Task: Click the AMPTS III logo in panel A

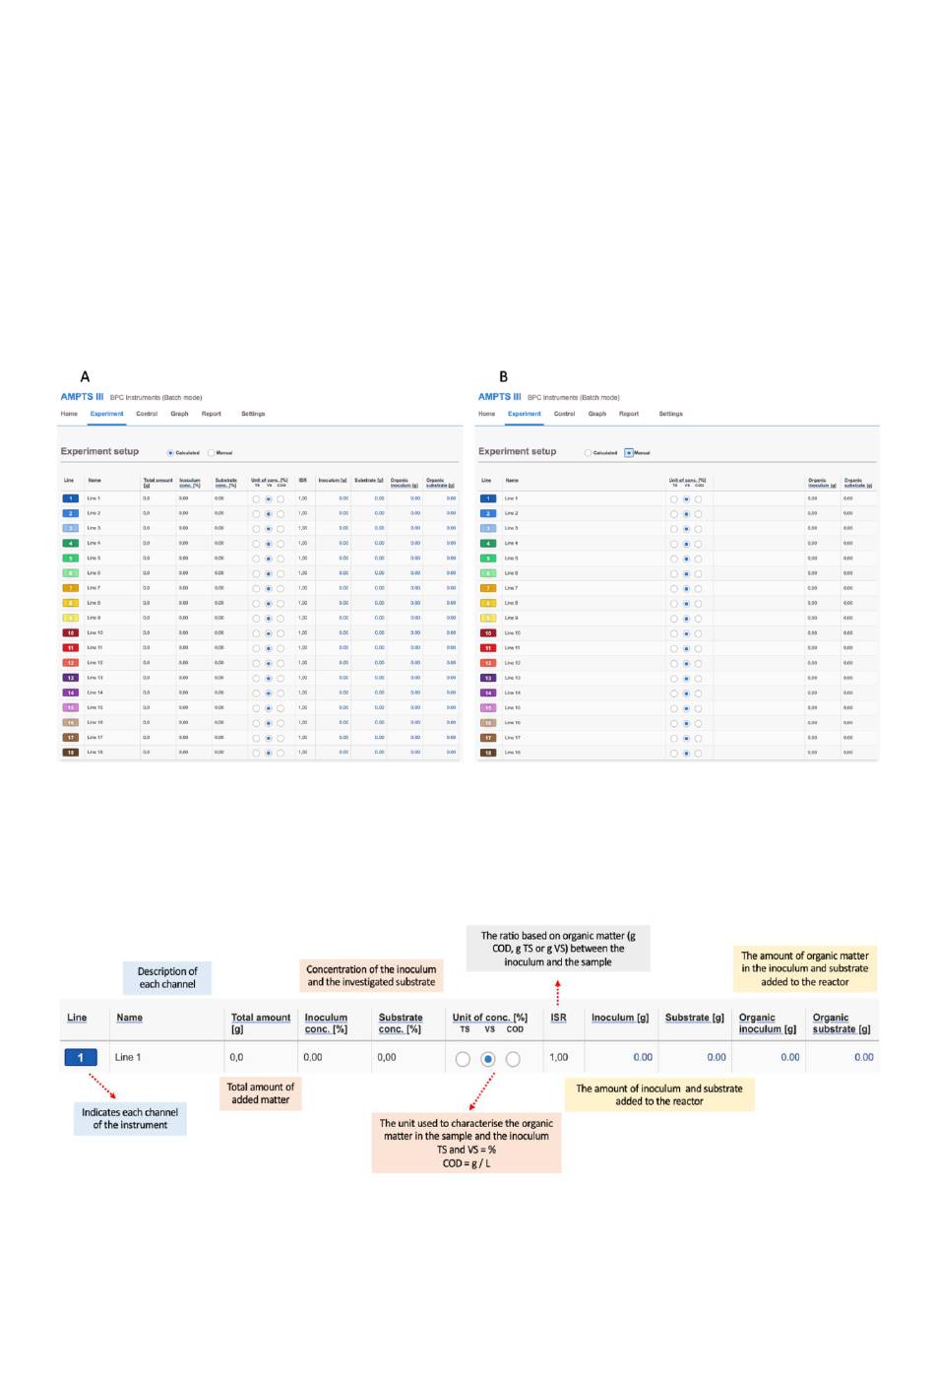Action: pos(82,397)
